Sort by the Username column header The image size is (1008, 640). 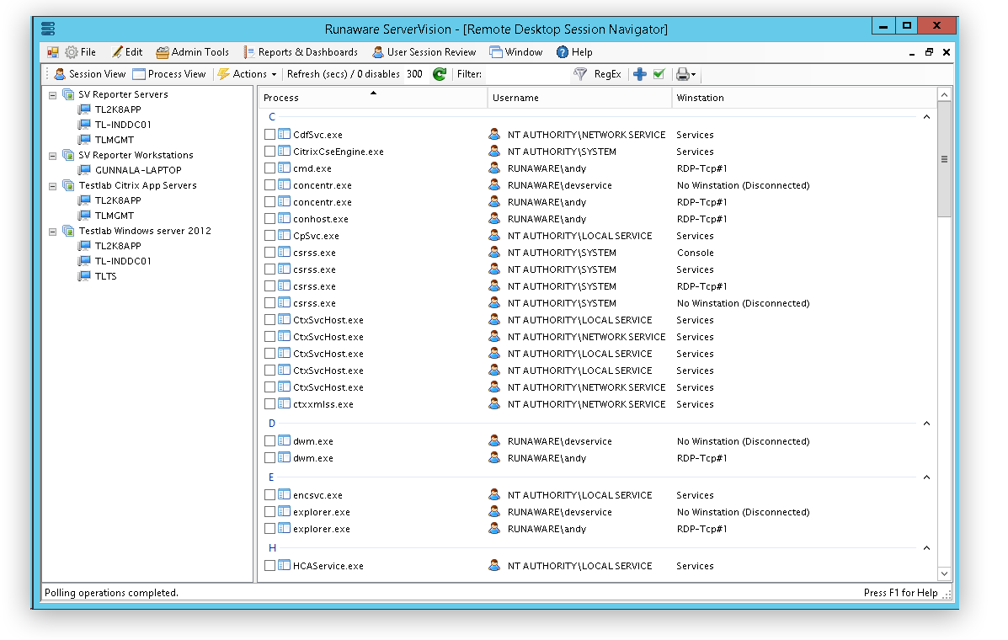pyautogui.click(x=579, y=98)
